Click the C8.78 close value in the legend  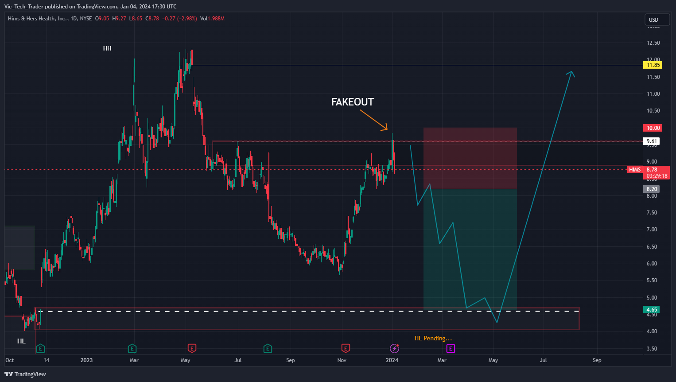point(153,19)
